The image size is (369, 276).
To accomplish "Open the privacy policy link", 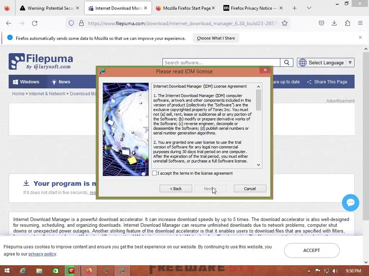I will (x=43, y=254).
